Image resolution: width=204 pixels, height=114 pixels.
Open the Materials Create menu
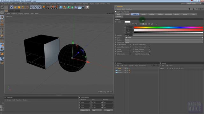point(9,100)
